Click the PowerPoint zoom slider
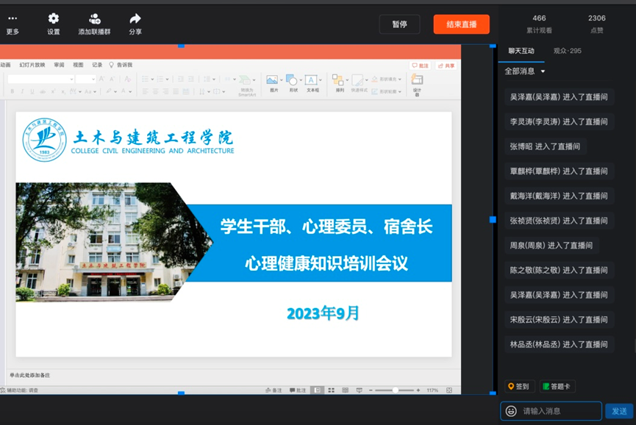The width and height of the screenshot is (636, 425). coord(396,390)
